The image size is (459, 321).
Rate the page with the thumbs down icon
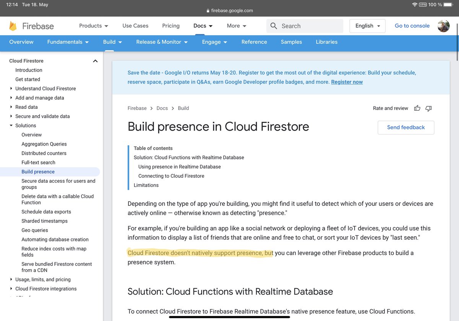tap(428, 108)
